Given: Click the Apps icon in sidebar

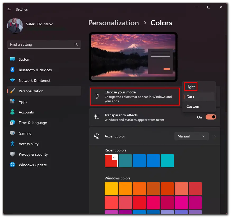Looking at the screenshot, I should pos(12,101).
